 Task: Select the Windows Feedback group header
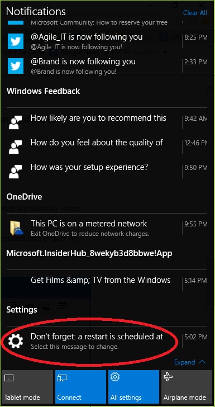pyautogui.click(x=44, y=91)
